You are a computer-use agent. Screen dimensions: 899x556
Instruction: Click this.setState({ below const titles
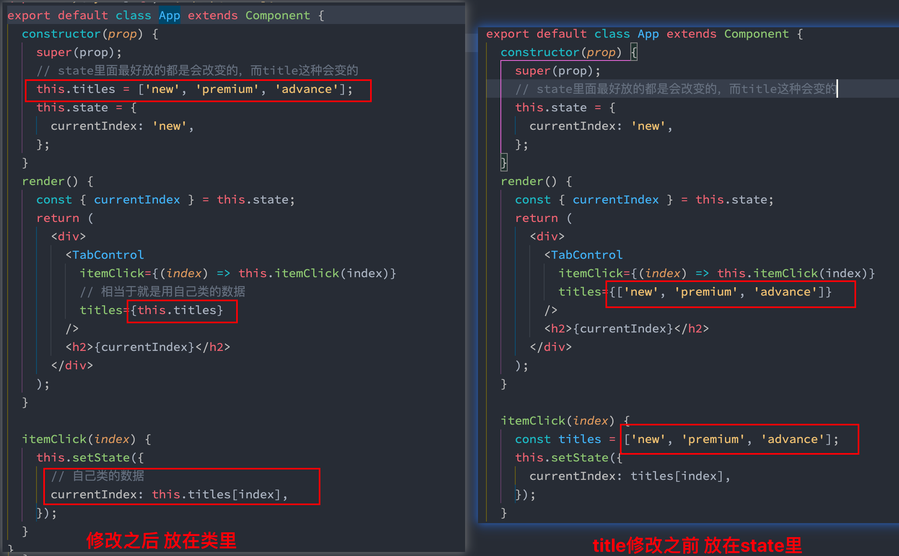(x=569, y=457)
